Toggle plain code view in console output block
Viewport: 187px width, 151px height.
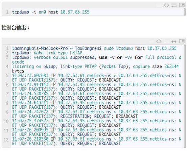(x=159, y=41)
